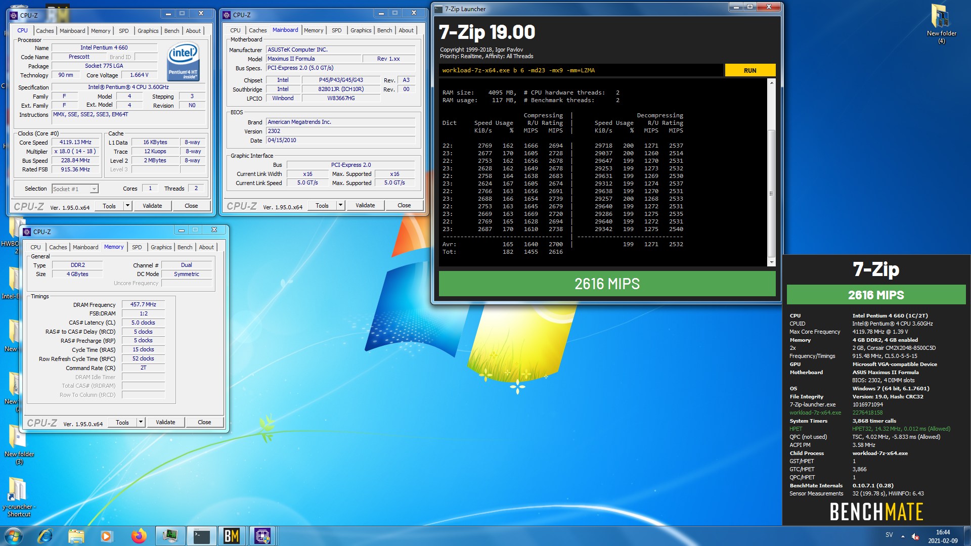Click workload-7z-x64.exe green entry in BenchMate
Viewport: 971px width, 546px height.
pos(815,413)
